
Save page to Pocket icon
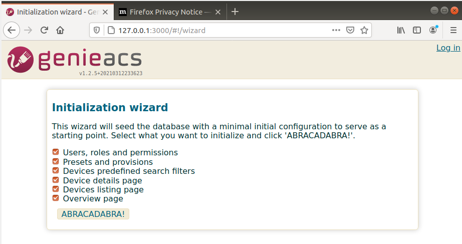pos(350,30)
